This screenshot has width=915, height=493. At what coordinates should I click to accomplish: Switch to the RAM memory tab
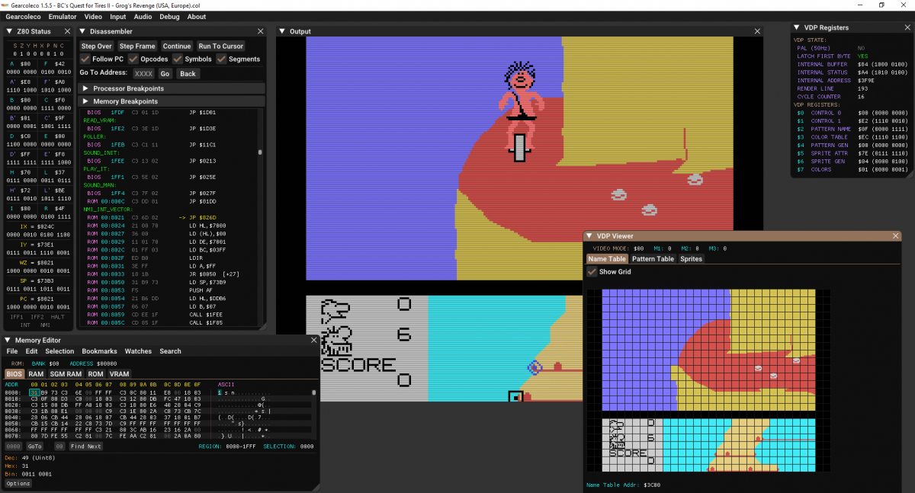point(36,374)
